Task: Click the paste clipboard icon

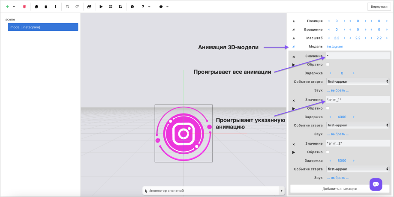Action: (x=46, y=7)
